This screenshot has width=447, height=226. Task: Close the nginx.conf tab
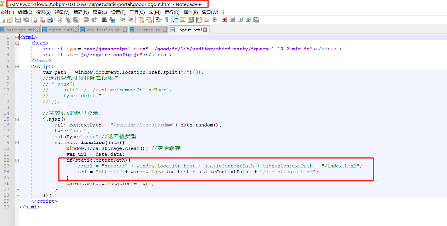point(75,30)
